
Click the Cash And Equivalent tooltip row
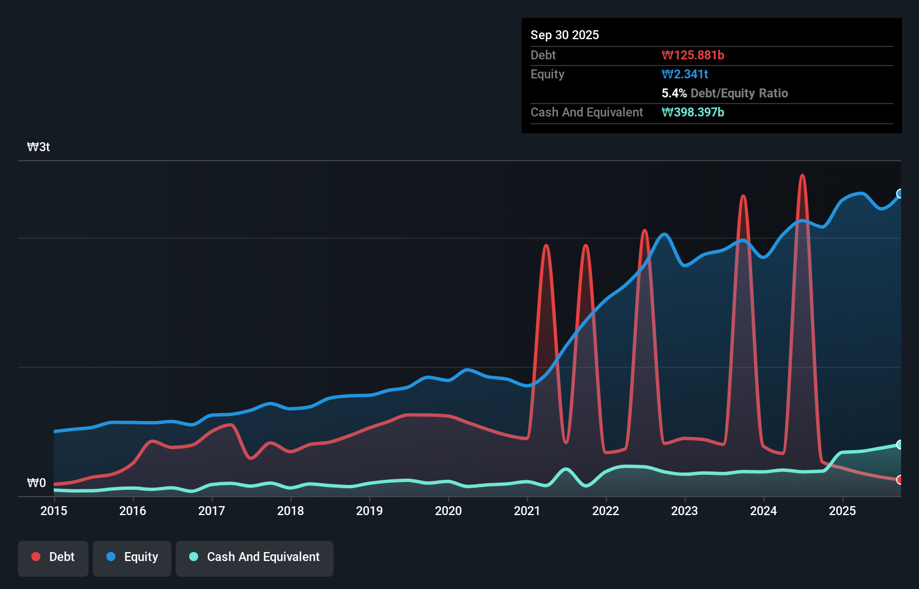587,112
